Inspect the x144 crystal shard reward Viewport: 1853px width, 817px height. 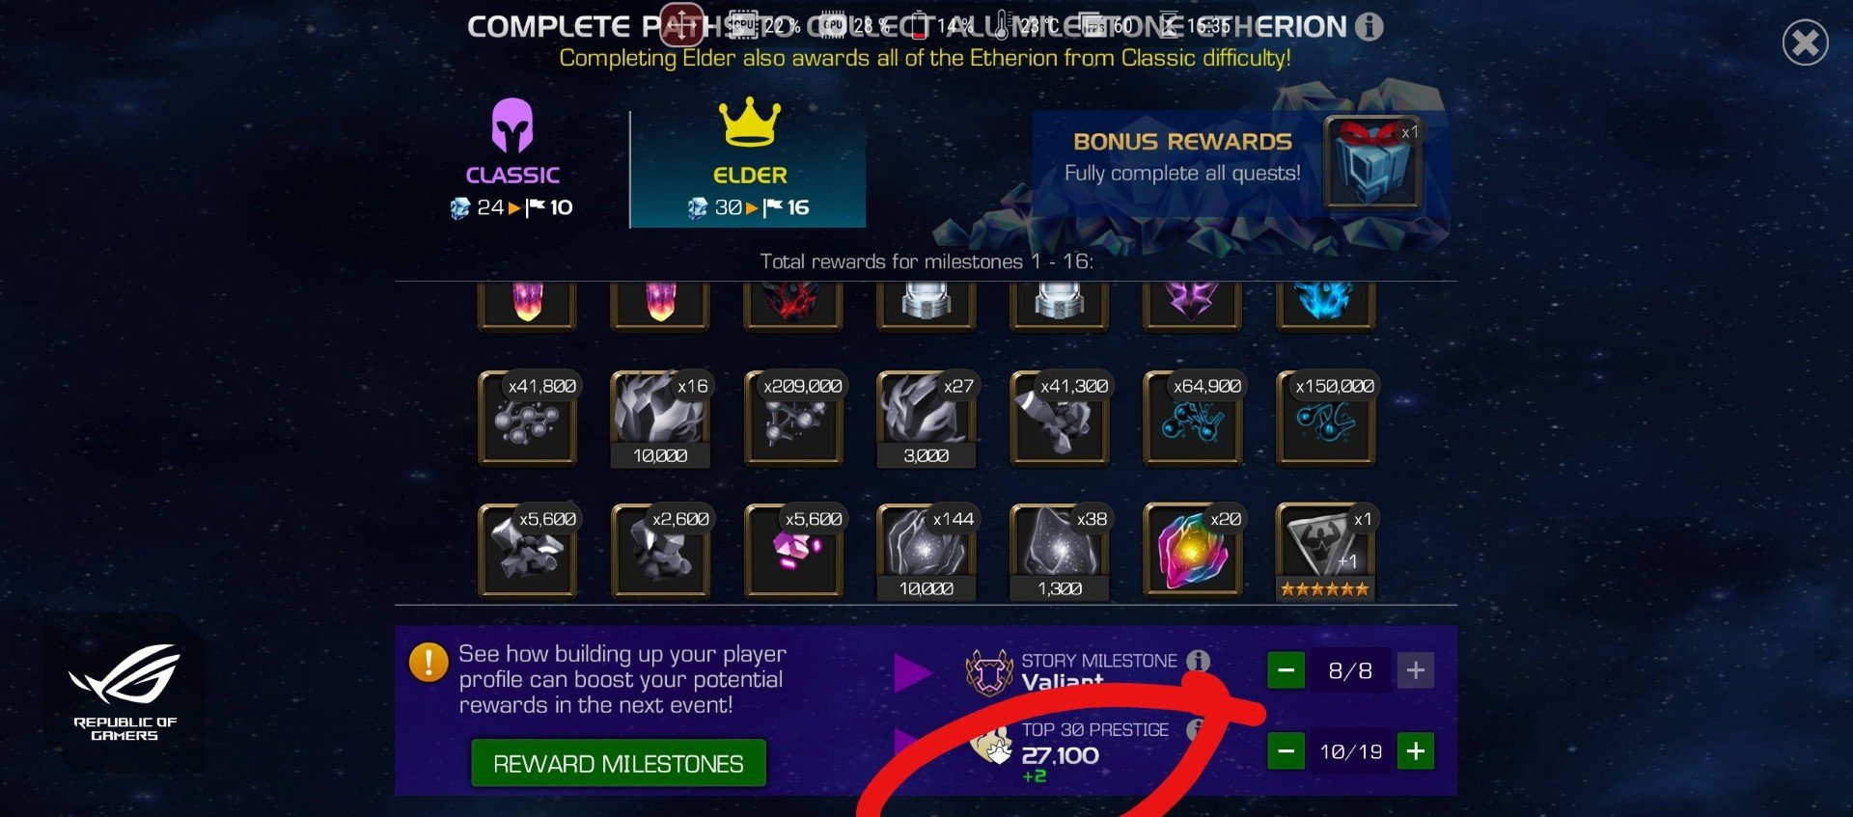coord(926,551)
